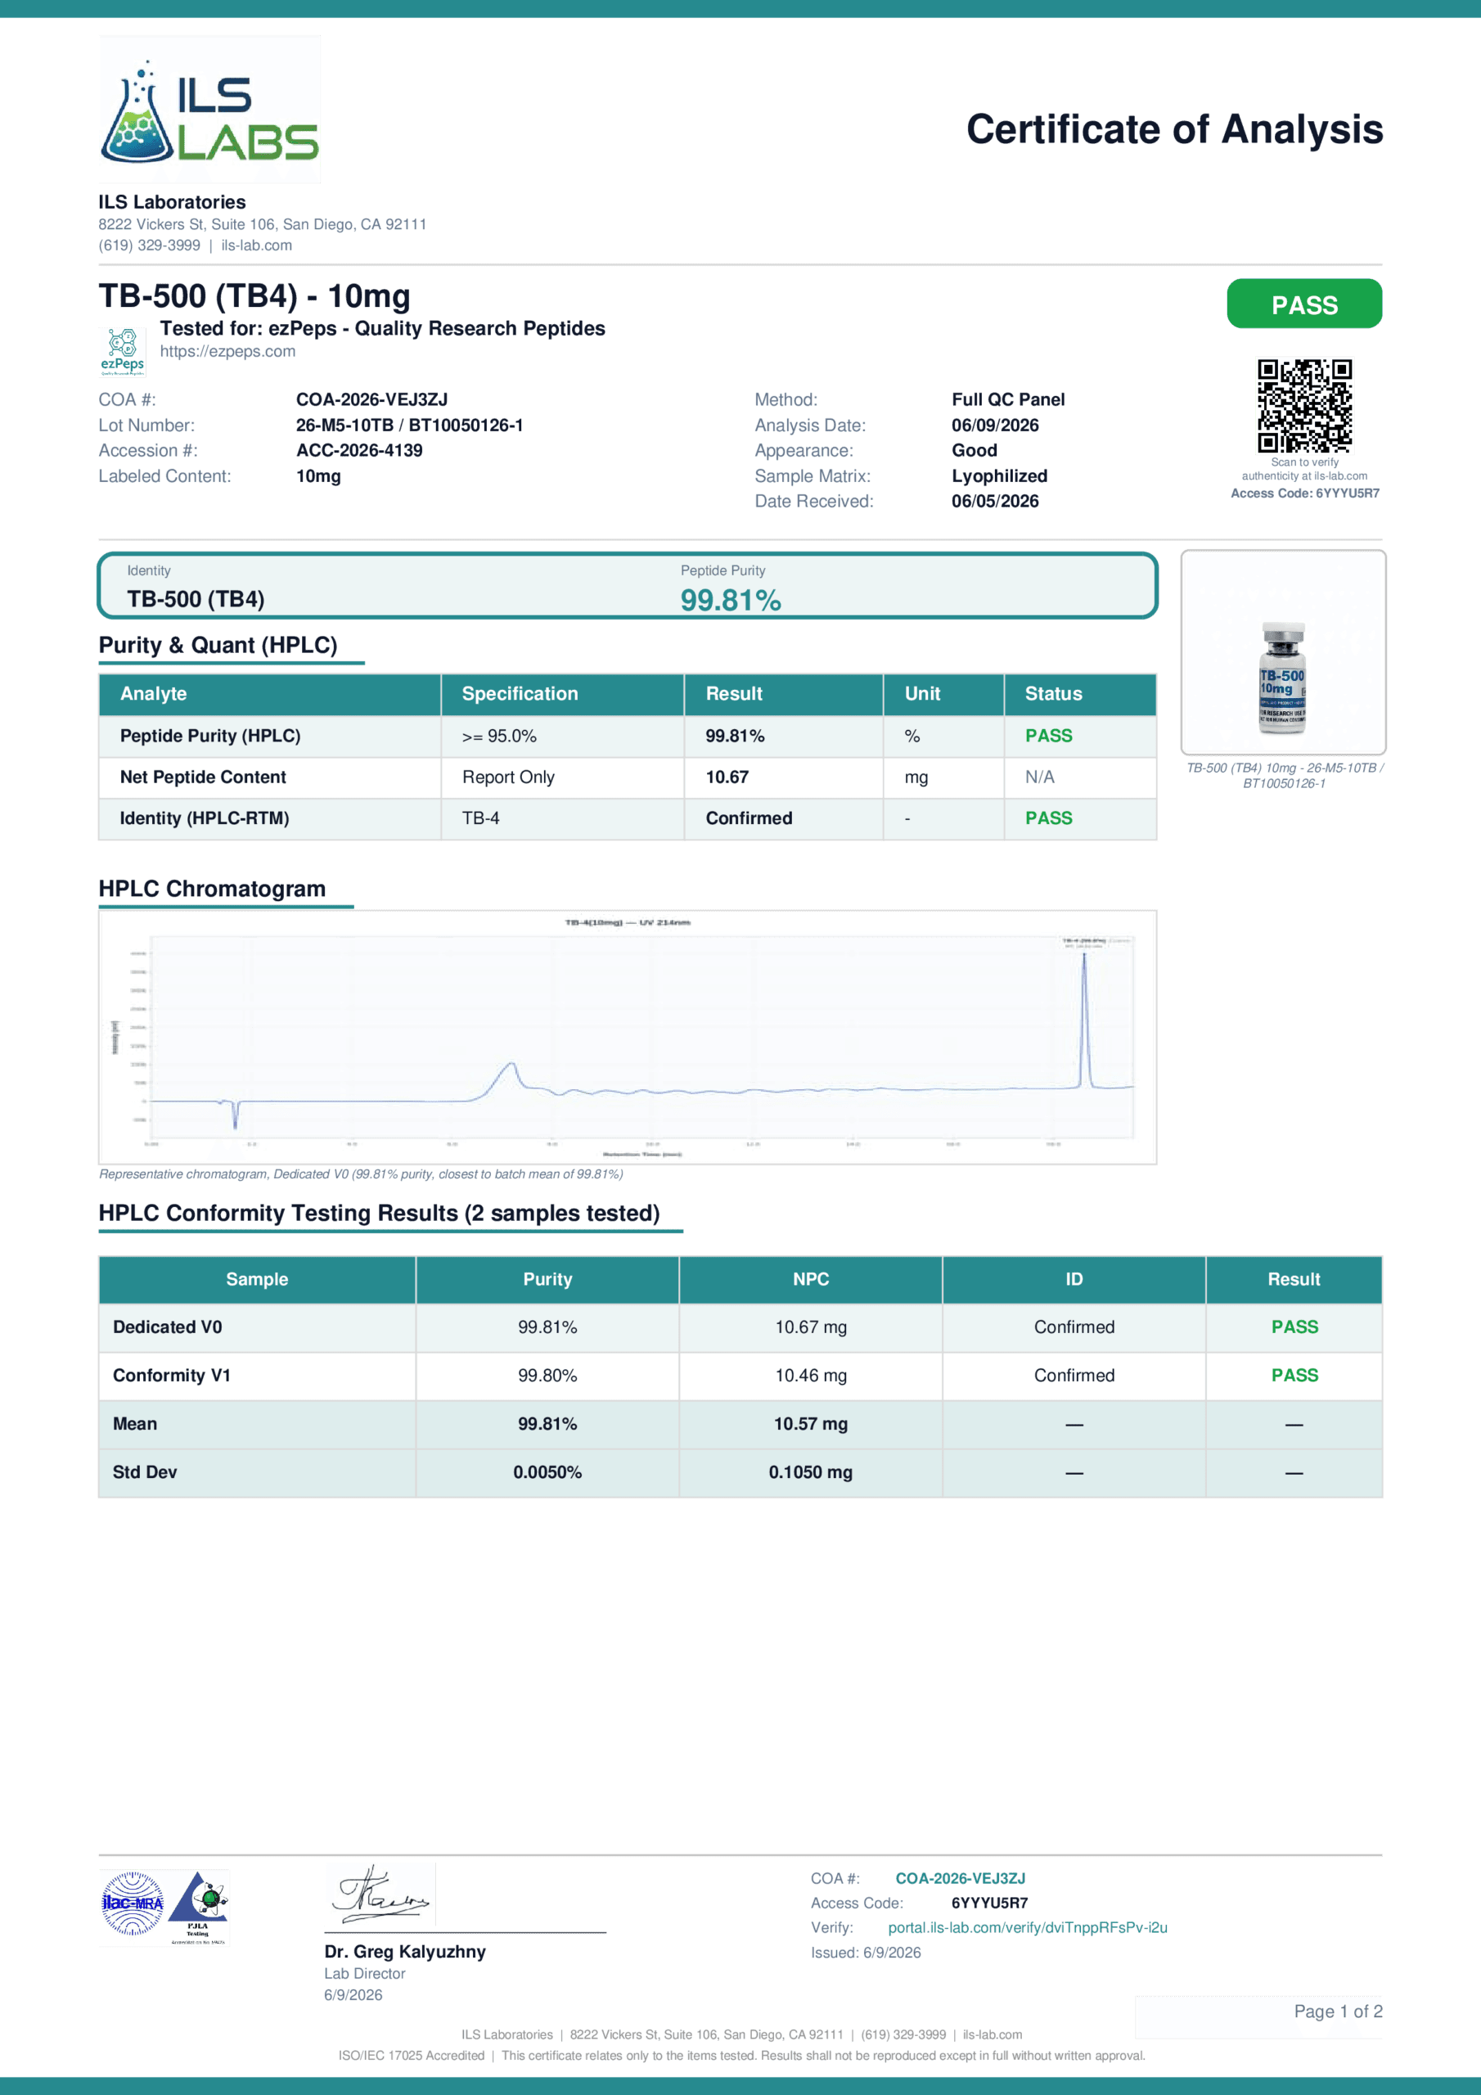Click the 10.46 mg NPC cell

pos(810,1376)
